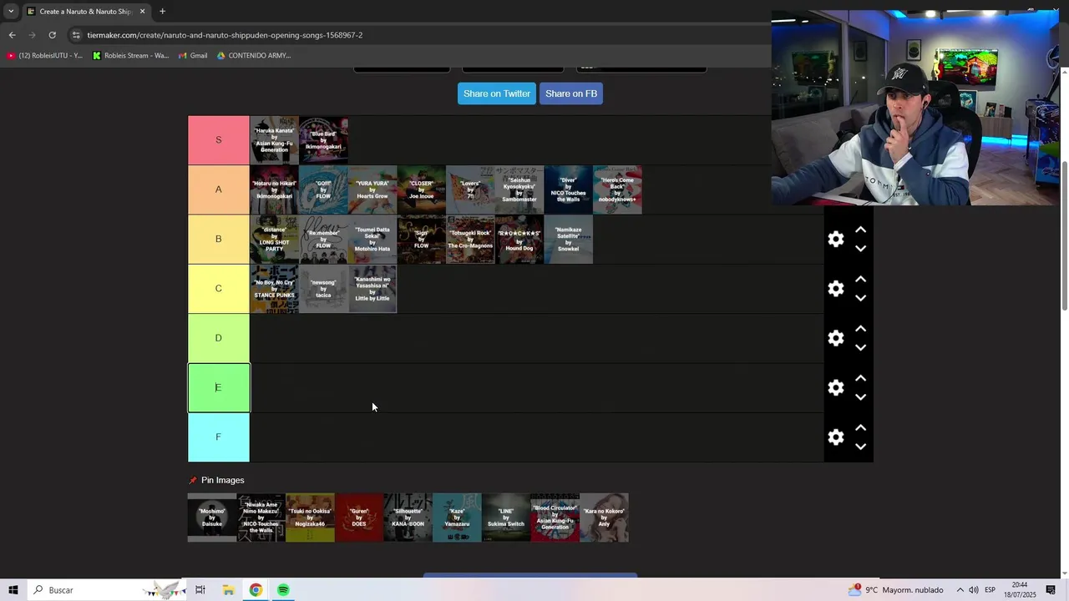
Task: Select Diver by NICO Touches the Walls
Action: [x=568, y=189]
